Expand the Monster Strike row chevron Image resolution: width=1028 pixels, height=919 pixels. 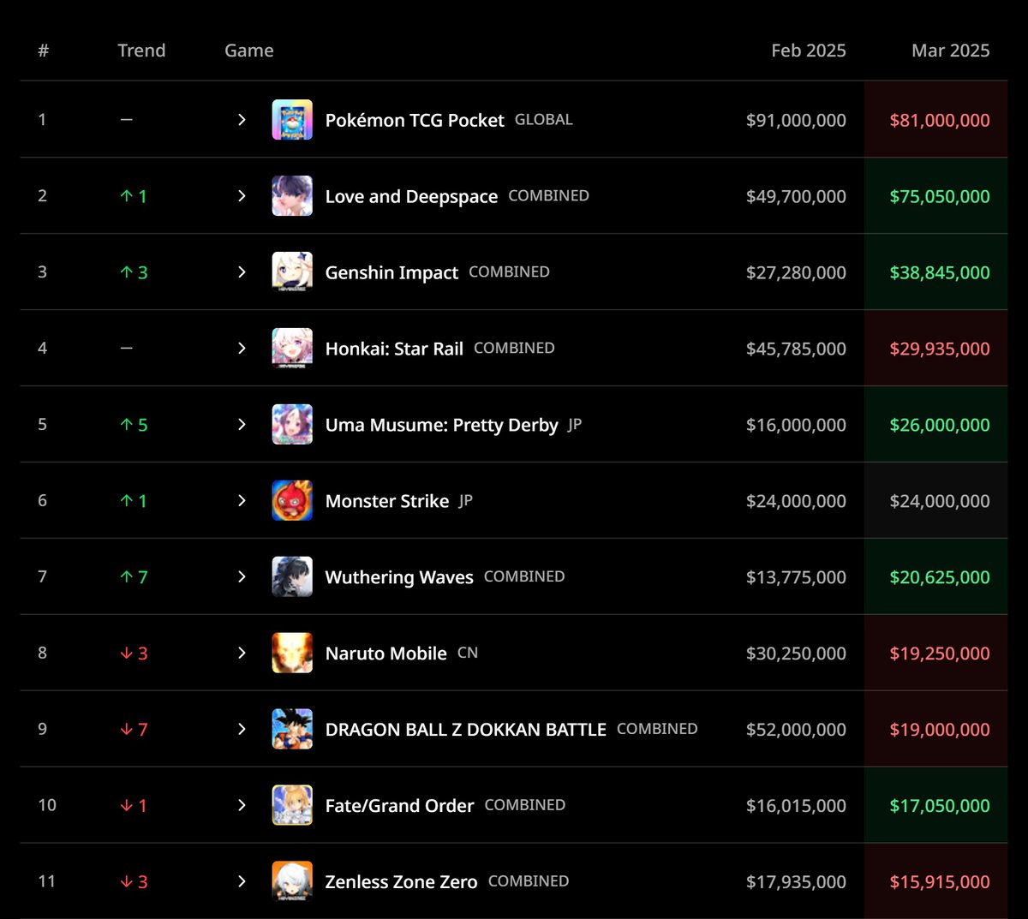click(242, 501)
